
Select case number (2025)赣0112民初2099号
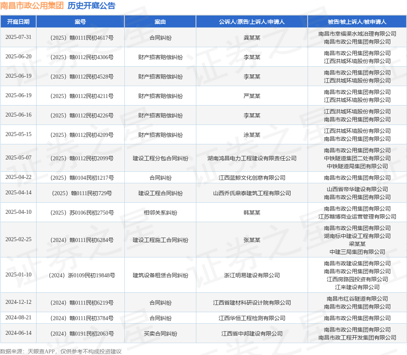coord(82,158)
